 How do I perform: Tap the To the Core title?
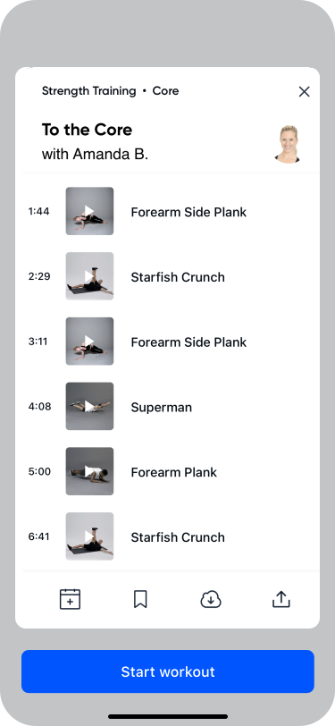pyautogui.click(x=87, y=130)
